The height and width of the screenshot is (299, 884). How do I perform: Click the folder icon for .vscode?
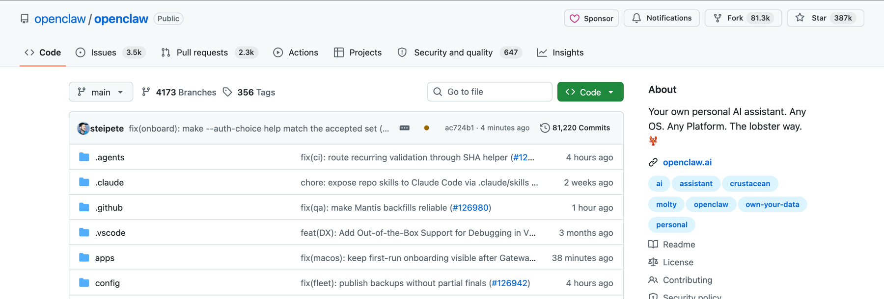84,232
